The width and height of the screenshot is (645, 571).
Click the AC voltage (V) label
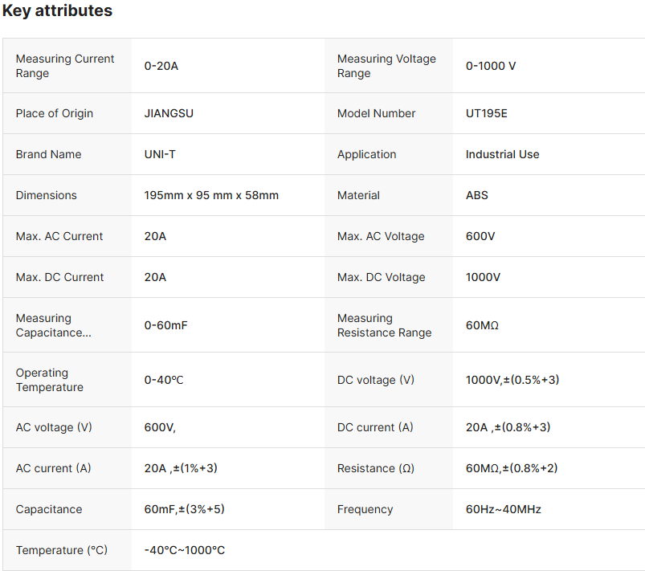tap(54, 427)
